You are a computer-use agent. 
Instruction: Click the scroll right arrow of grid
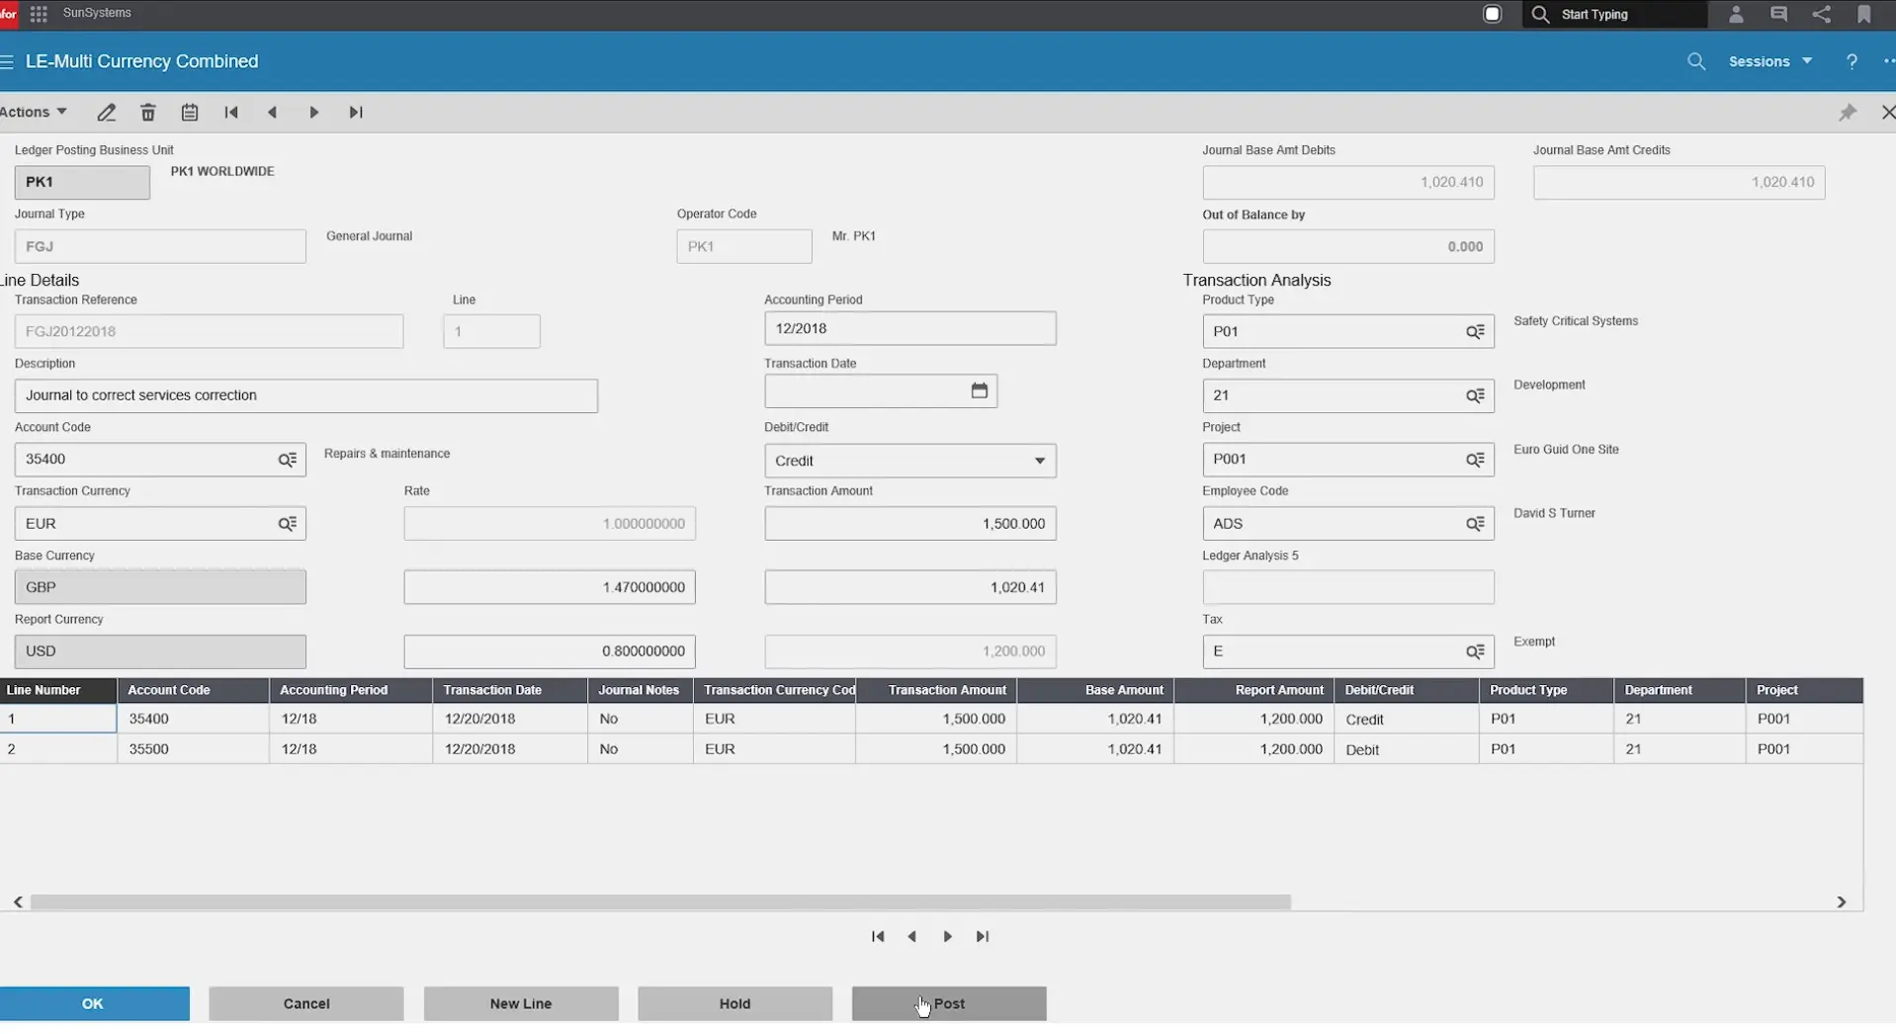click(1841, 903)
